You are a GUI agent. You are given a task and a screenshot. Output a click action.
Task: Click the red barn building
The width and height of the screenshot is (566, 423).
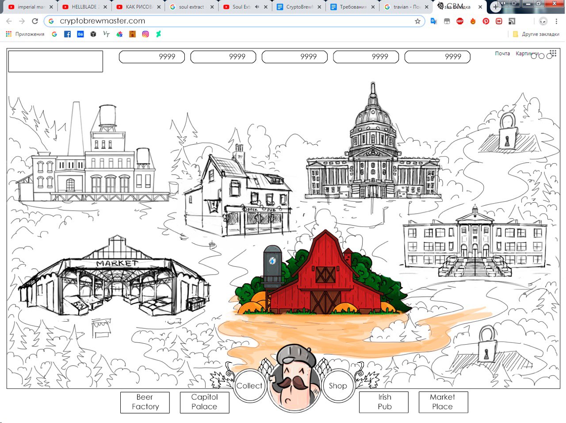(x=325, y=279)
